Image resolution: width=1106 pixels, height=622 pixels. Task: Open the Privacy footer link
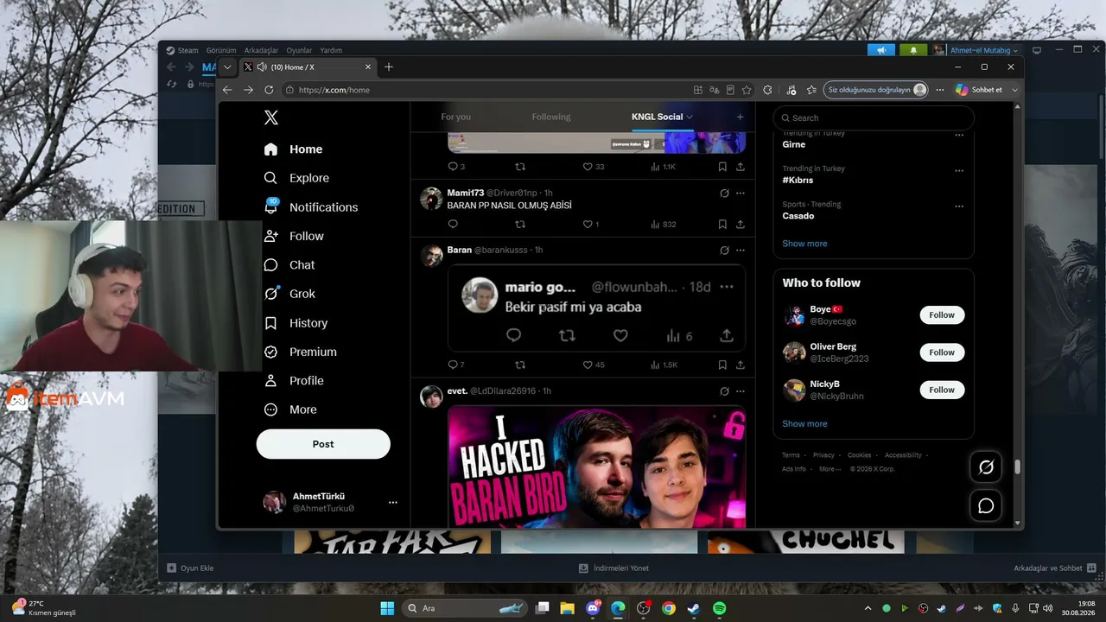click(x=823, y=455)
